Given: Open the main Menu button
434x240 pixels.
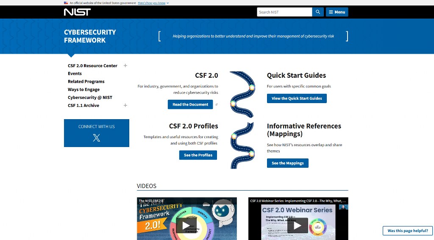Looking at the screenshot, I should (x=337, y=12).
